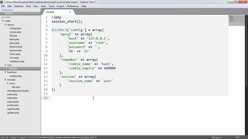This screenshot has width=248, height=139.
Task: Click 'session_name' key on line 16
Action: (81, 81)
